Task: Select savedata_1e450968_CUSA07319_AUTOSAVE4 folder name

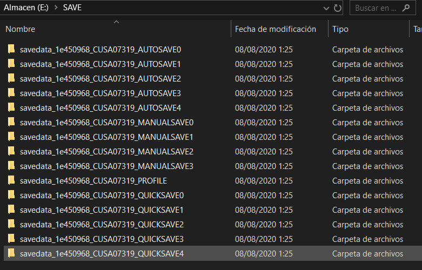Action: click(101, 107)
